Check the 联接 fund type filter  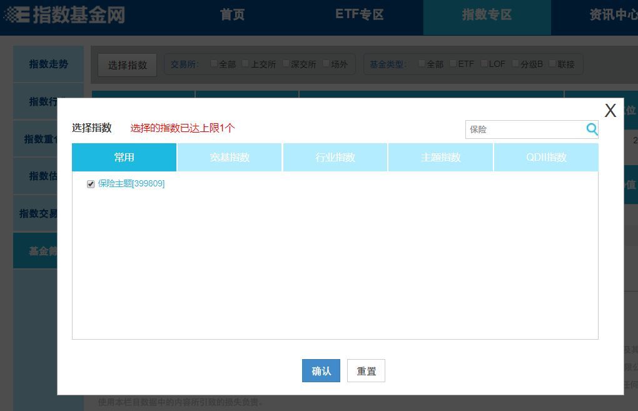click(552, 63)
